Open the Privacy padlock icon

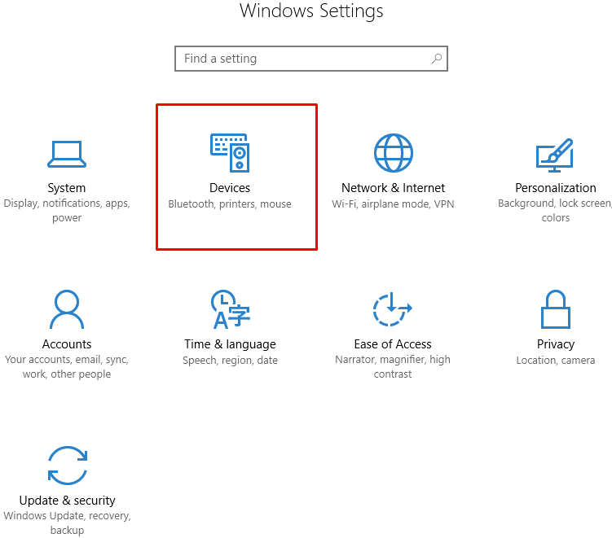point(556,309)
